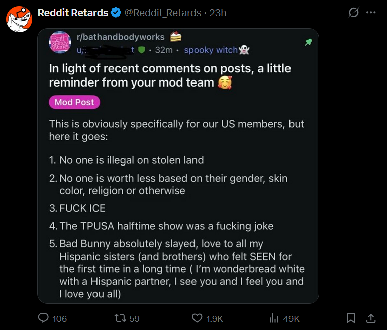387x330 pixels.
Task: Bookmark this post
Action: pyautogui.click(x=351, y=318)
